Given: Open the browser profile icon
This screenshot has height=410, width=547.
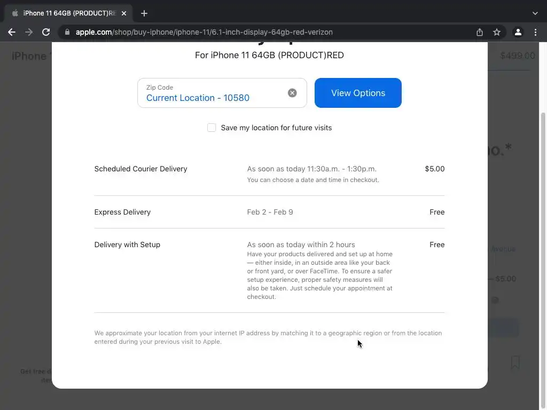Looking at the screenshot, I should pos(518,32).
